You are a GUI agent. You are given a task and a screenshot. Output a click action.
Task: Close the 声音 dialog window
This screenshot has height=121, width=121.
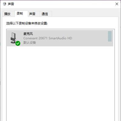coord(117,4)
